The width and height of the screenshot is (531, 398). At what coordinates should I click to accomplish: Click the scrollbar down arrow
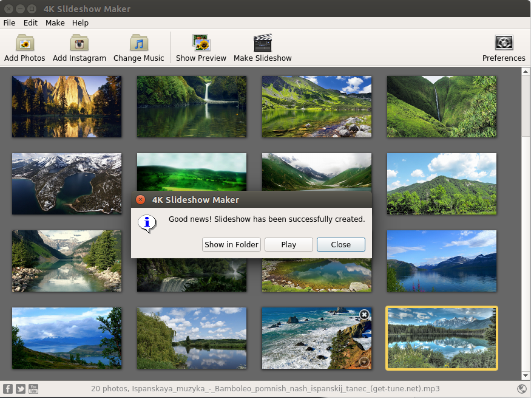tap(526, 376)
